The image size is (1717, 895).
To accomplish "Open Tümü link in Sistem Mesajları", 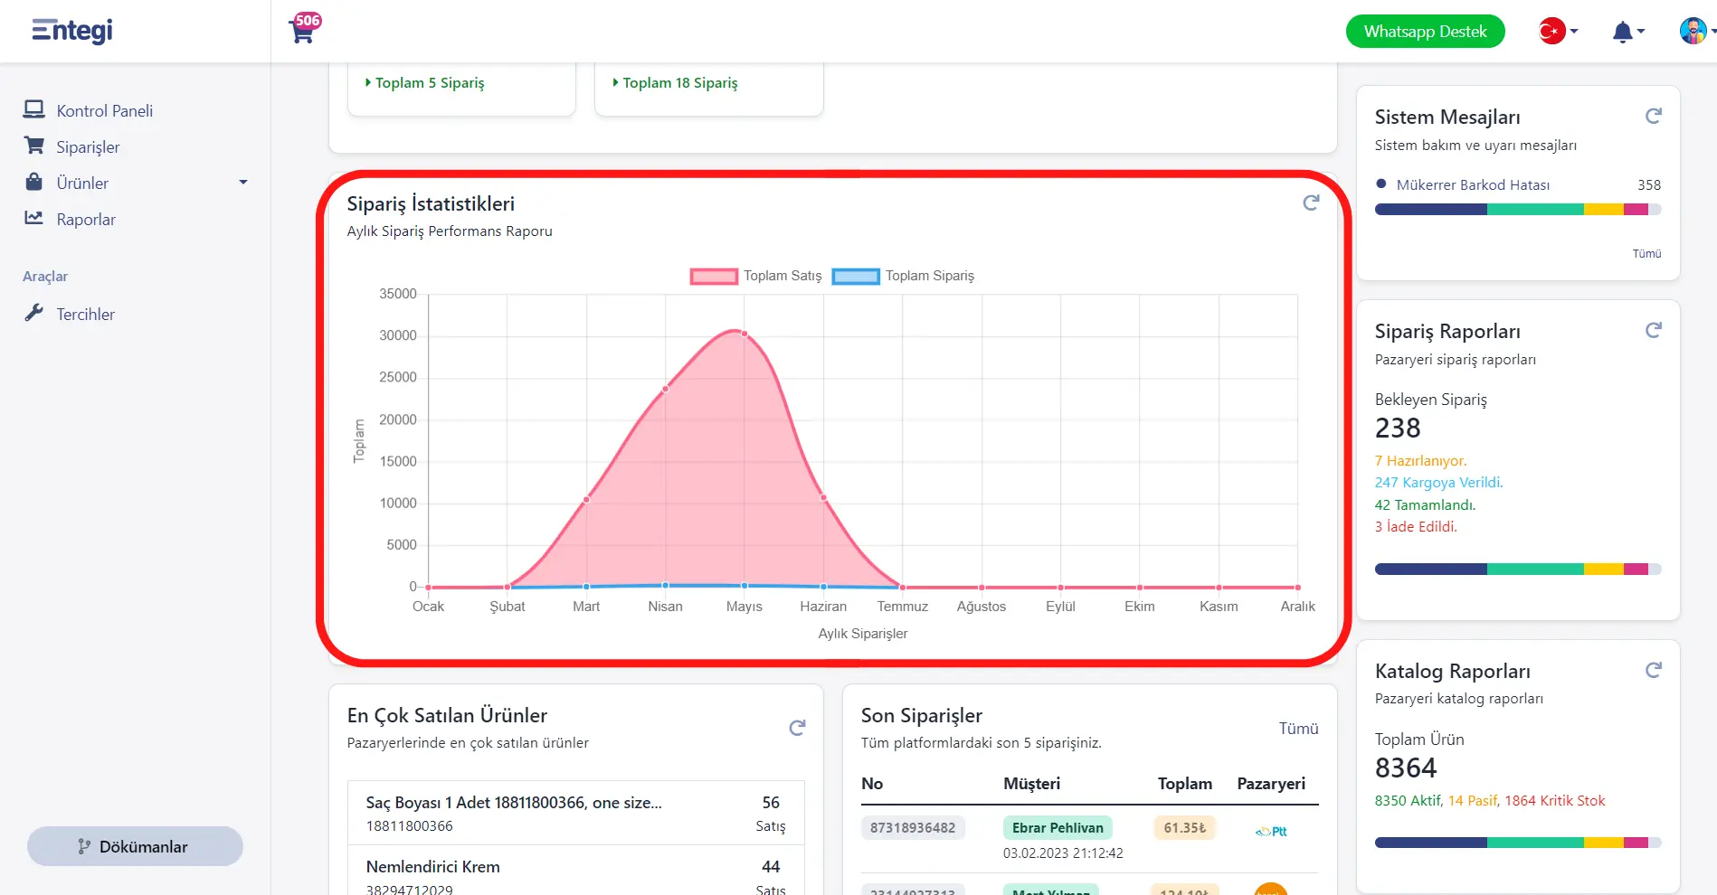I will coord(1646,254).
